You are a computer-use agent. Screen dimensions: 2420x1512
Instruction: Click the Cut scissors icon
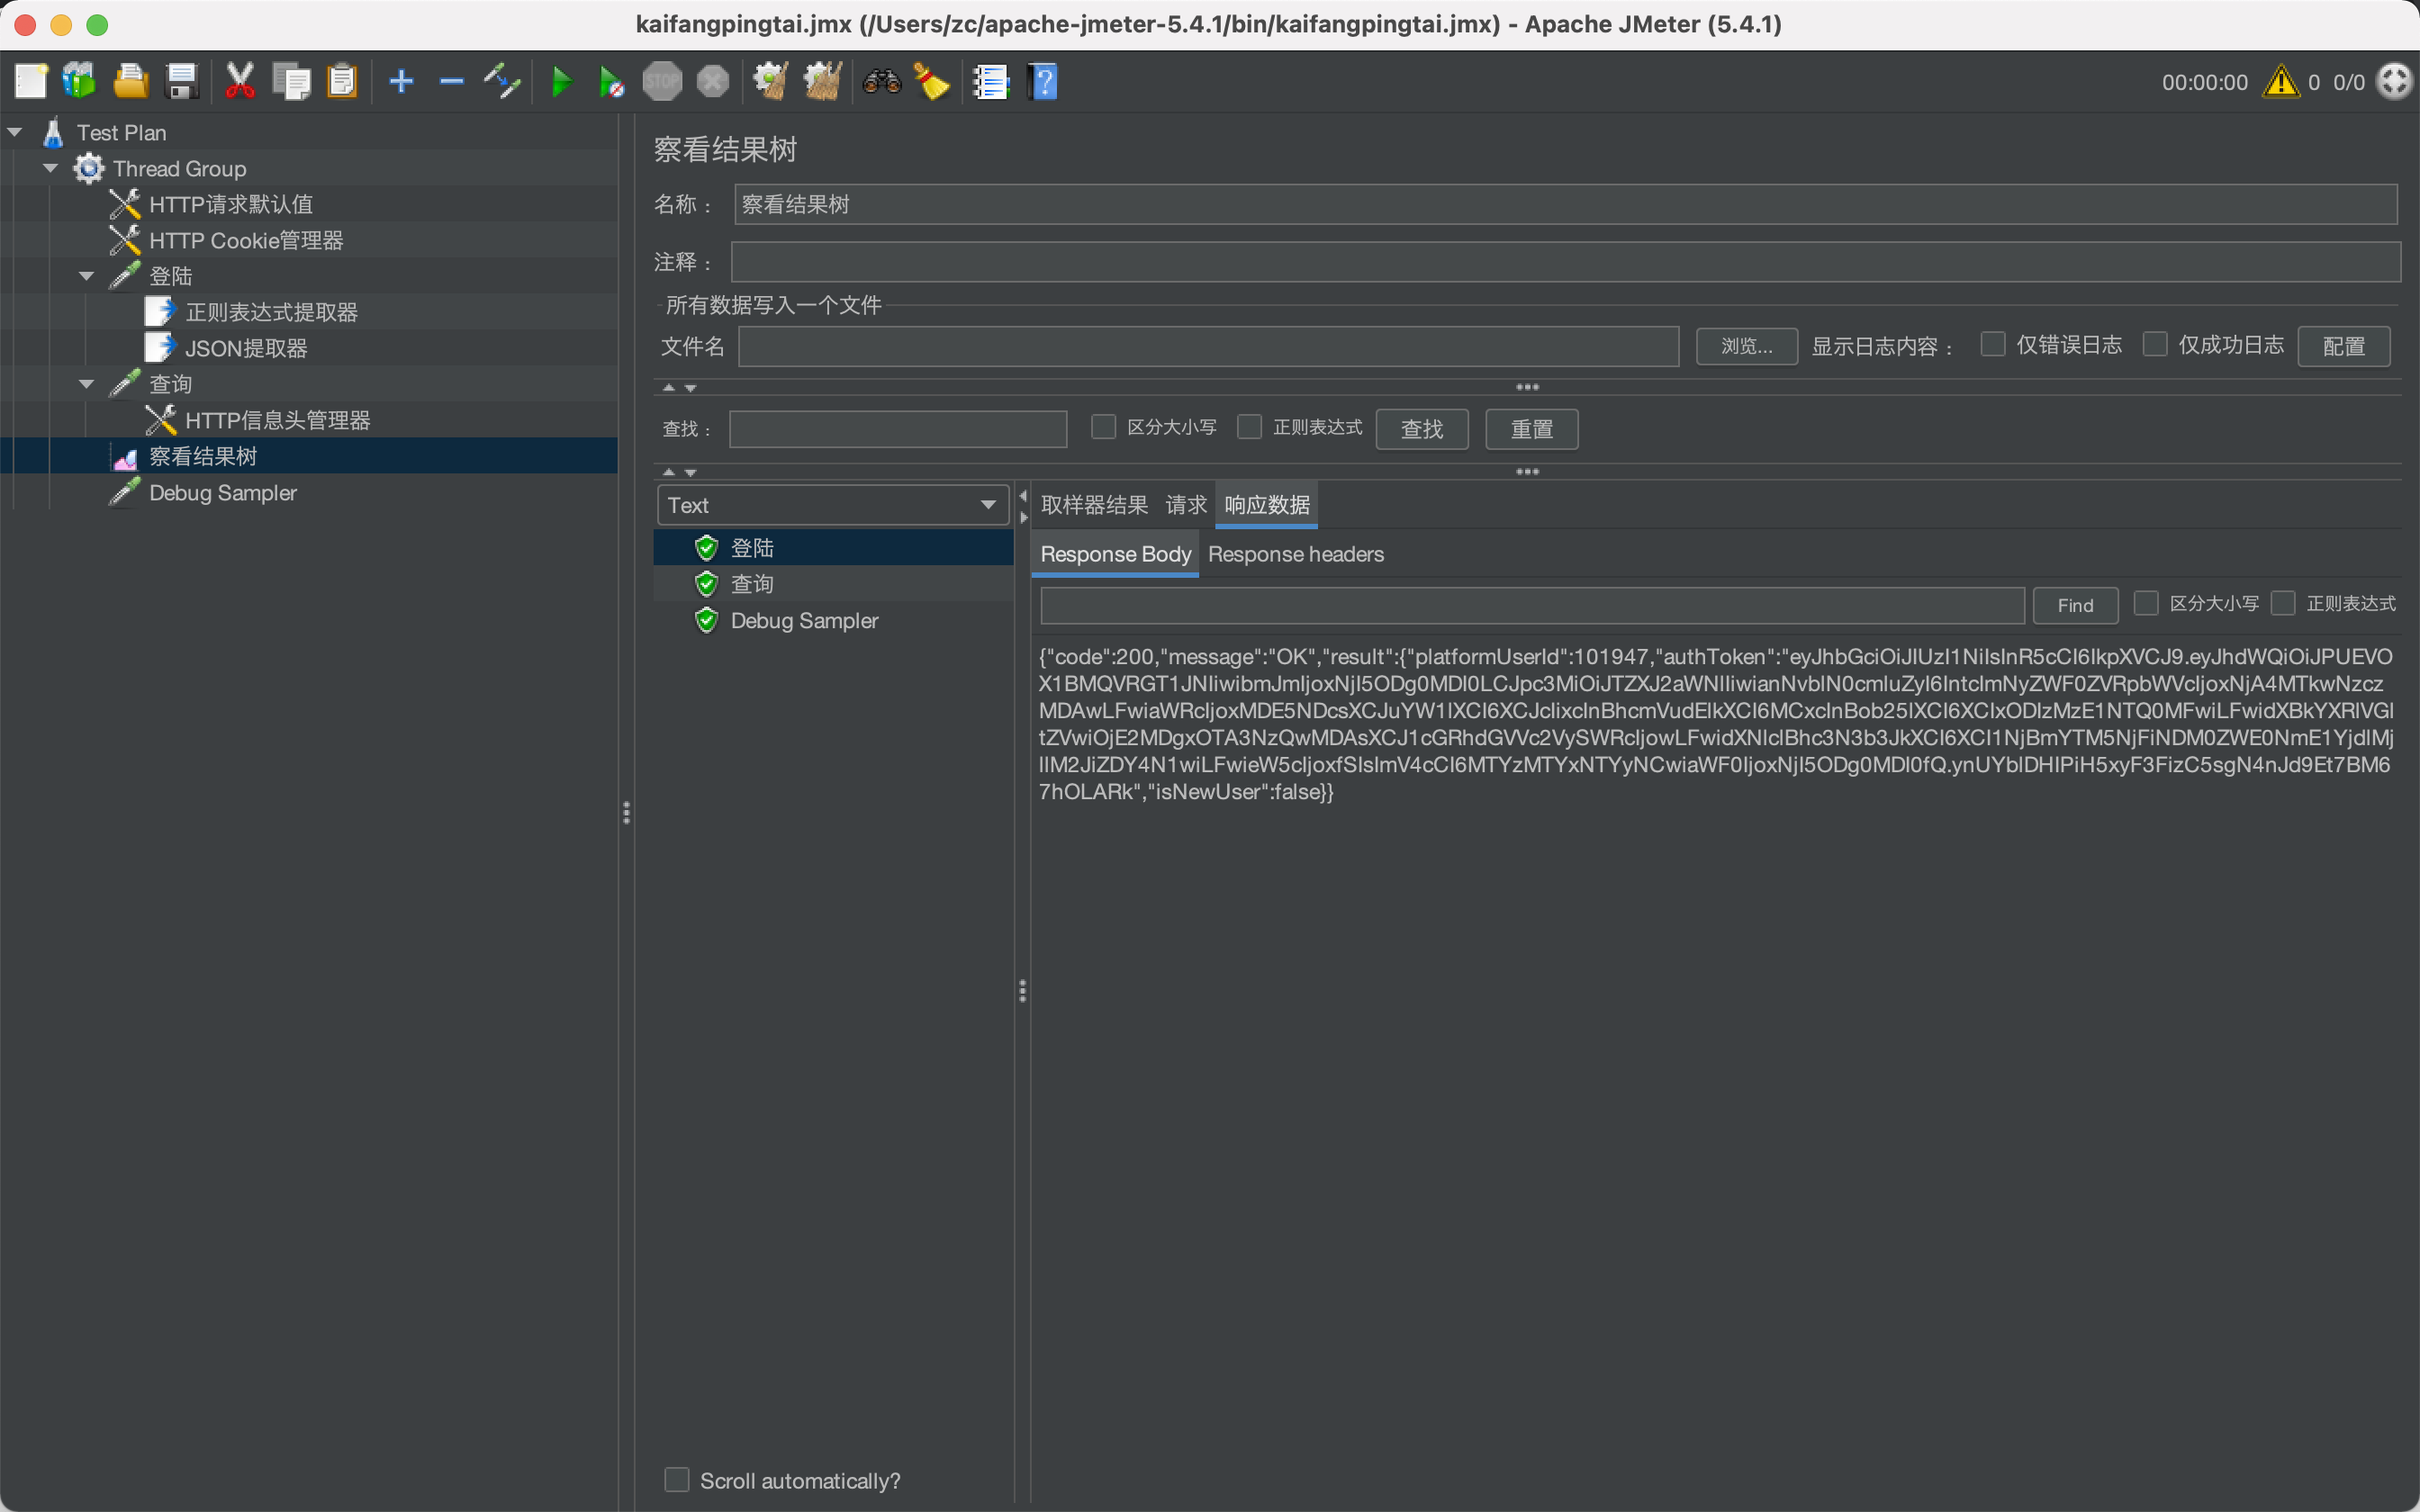pos(240,81)
